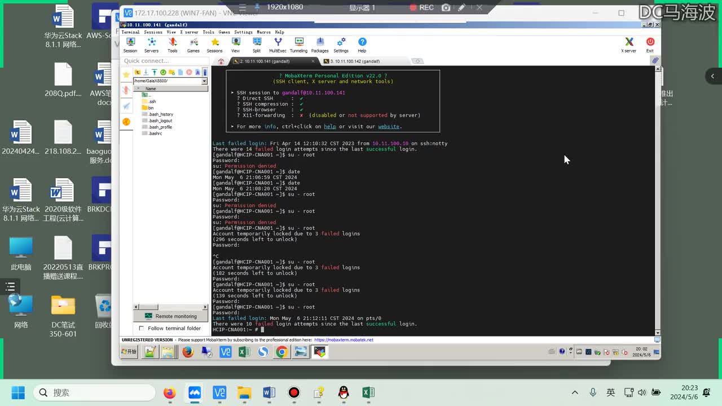Viewport: 722px width, 406px height.
Task: Open the QQ penguin icon on host taskbar
Action: pyautogui.click(x=344, y=392)
